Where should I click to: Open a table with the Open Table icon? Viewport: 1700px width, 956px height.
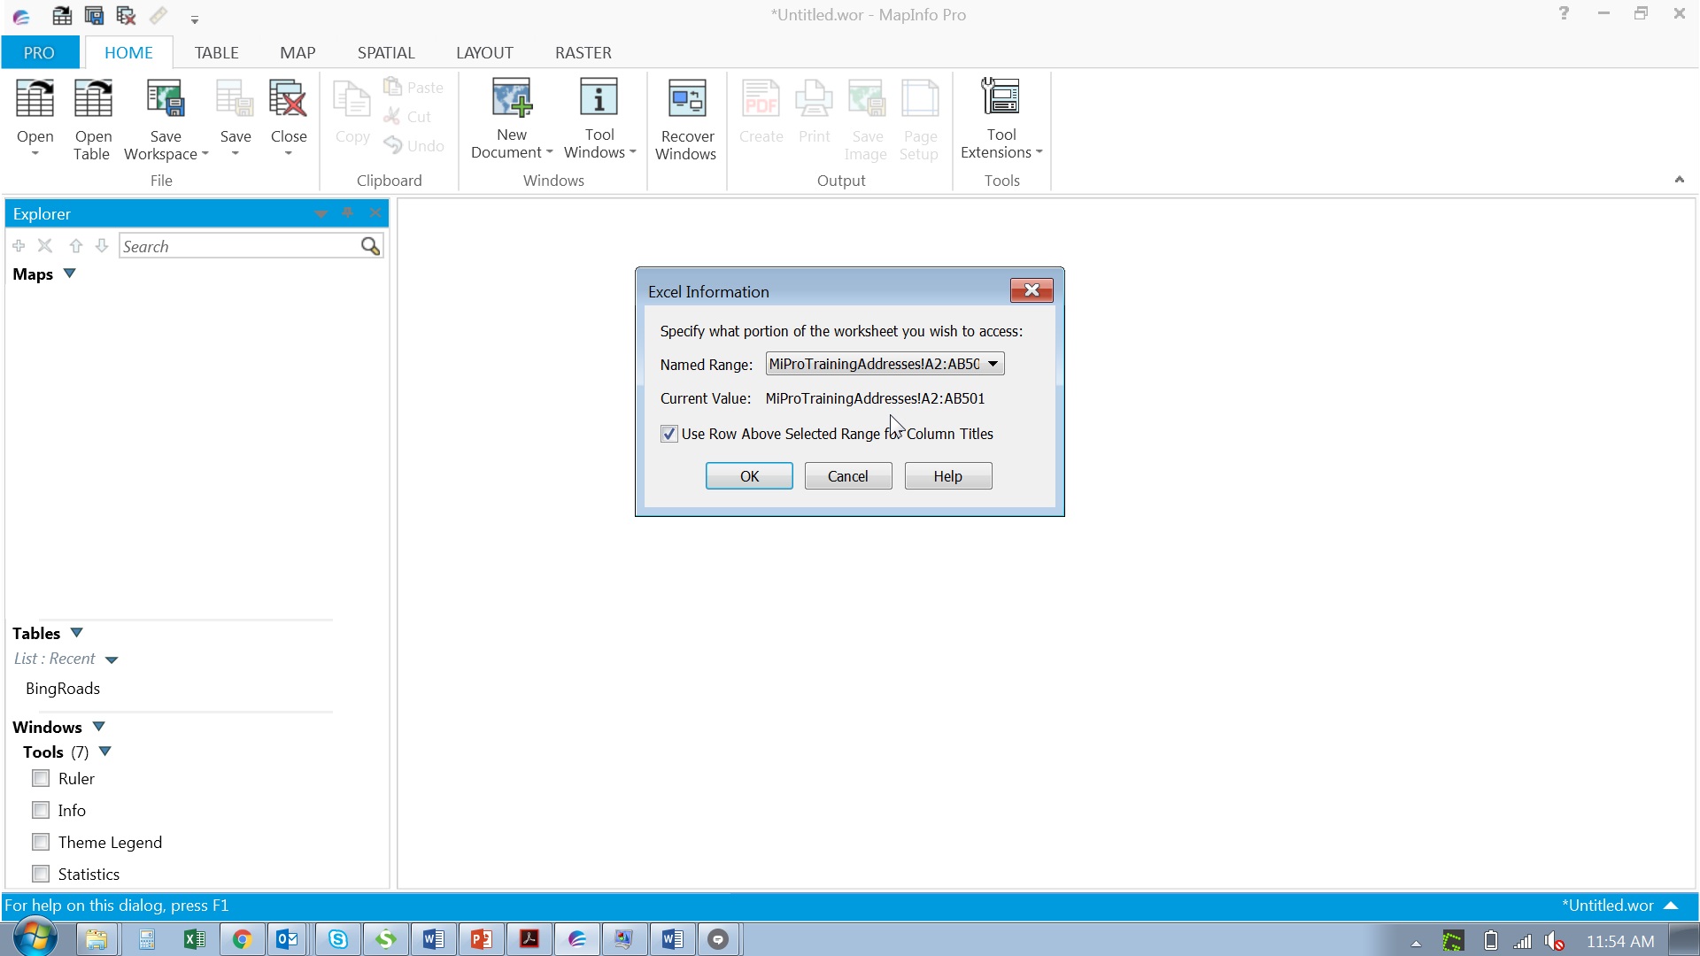[92, 119]
